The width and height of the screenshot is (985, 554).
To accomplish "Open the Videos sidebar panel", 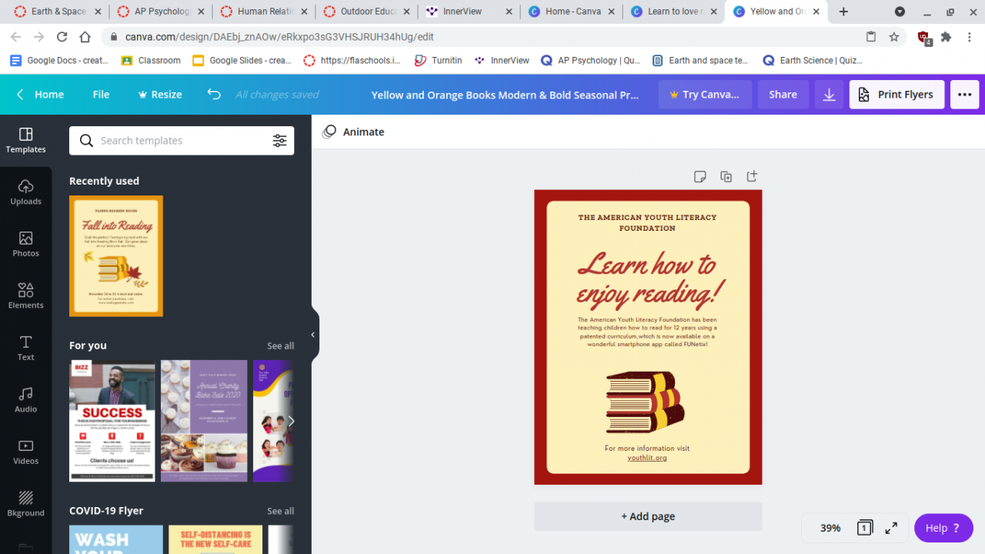I will click(25, 452).
